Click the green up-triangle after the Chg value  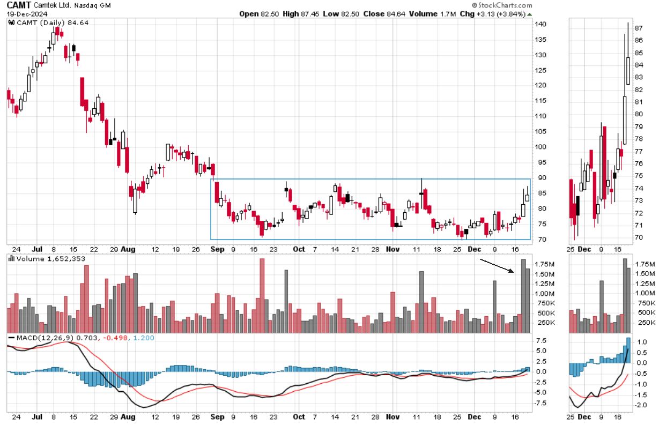coord(530,14)
